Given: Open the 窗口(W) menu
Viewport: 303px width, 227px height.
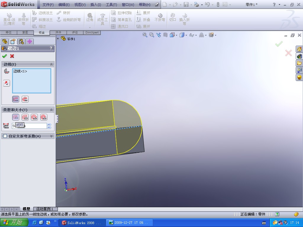Looking at the screenshot, I should click(x=128, y=5).
